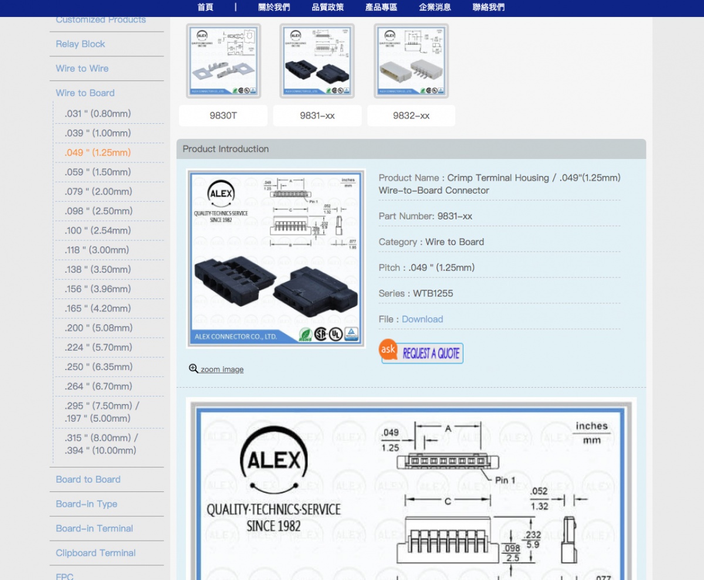Open the Board-in Terminal category
This screenshot has width=704, height=580.
coord(94,529)
